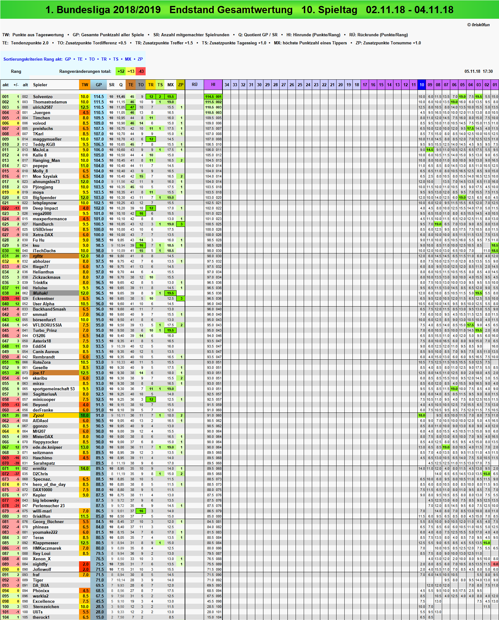The width and height of the screenshot is (499, 620).
Task: Select player name nightfly
Action: [x=40, y=564]
